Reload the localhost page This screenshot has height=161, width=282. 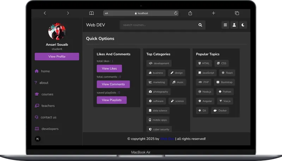click(176, 13)
